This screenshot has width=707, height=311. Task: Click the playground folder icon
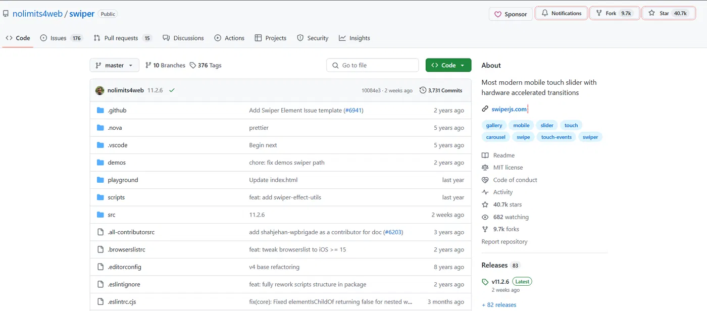coord(100,180)
